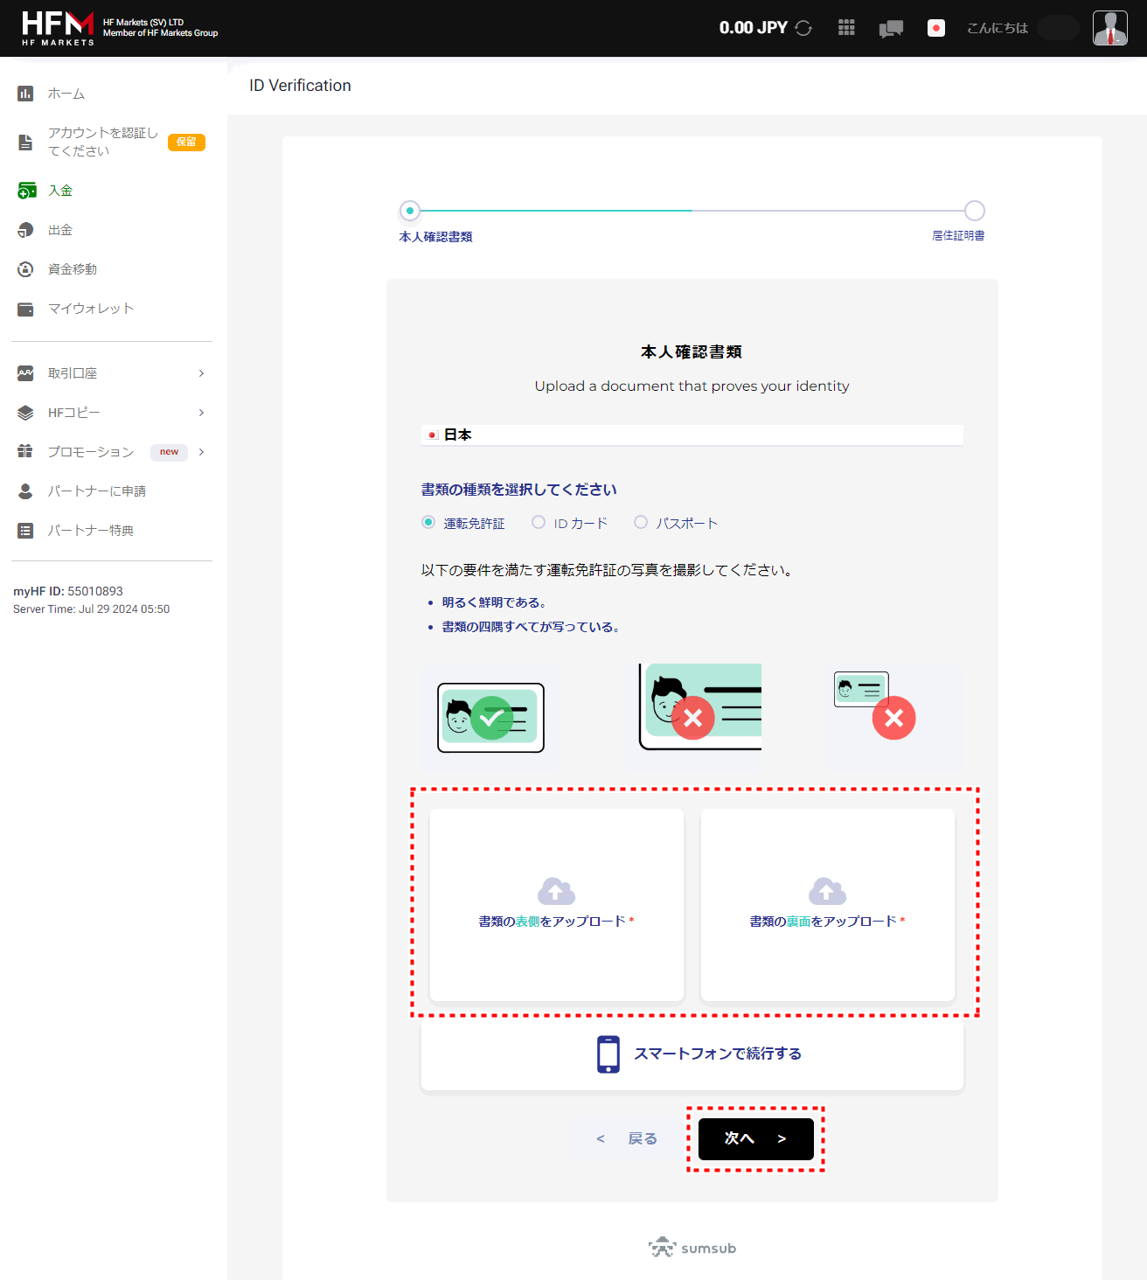Image resolution: width=1147 pixels, height=1280 pixels.
Task: Click the Server Time: Jul 29 2024 05:50 text
Action: click(x=91, y=609)
